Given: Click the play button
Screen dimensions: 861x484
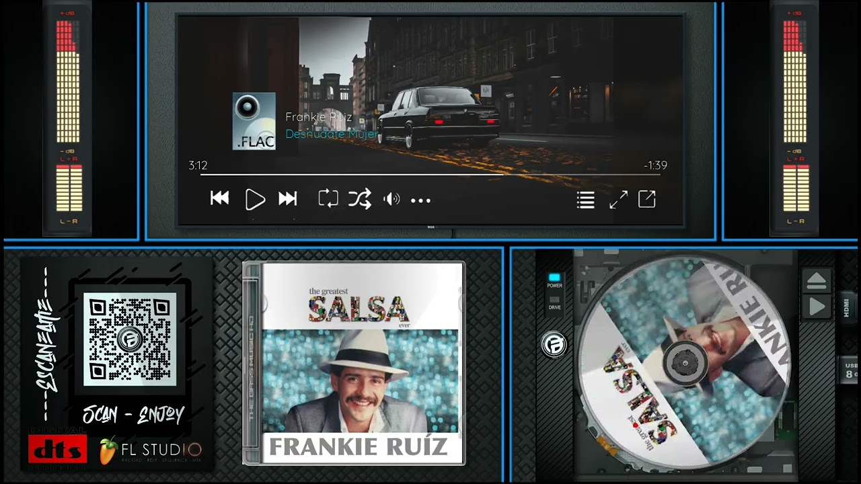Looking at the screenshot, I should 255,200.
